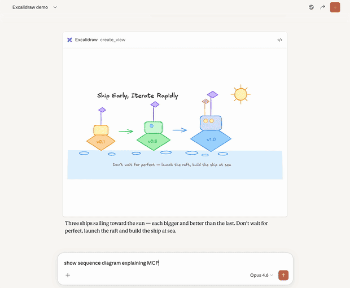Toggle the code view icon on Excalidraw card
350x288 pixels.
pos(279,40)
